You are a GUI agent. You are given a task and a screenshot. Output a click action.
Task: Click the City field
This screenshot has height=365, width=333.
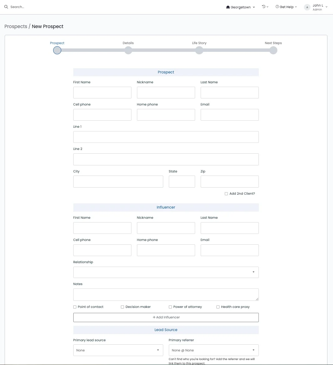pyautogui.click(x=118, y=181)
